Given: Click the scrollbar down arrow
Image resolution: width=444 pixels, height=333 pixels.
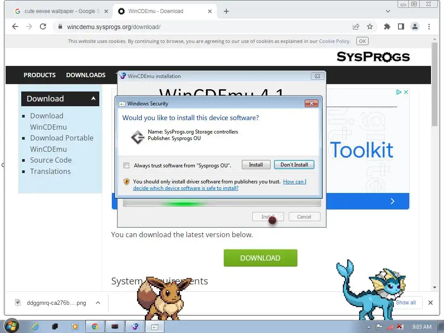Looking at the screenshot, I should click(x=434, y=288).
